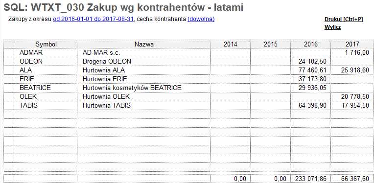
Task: Click the BEATRICE symbol cell
Action: pyautogui.click(x=46, y=88)
